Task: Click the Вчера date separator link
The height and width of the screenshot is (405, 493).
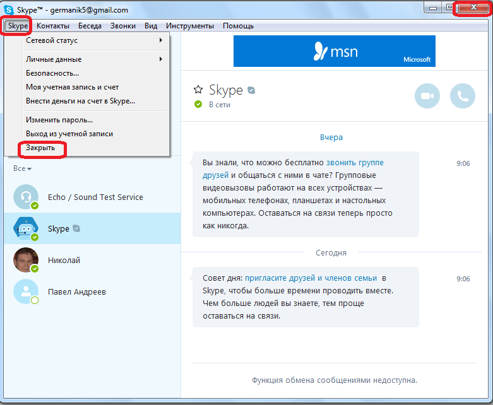Action: [331, 138]
